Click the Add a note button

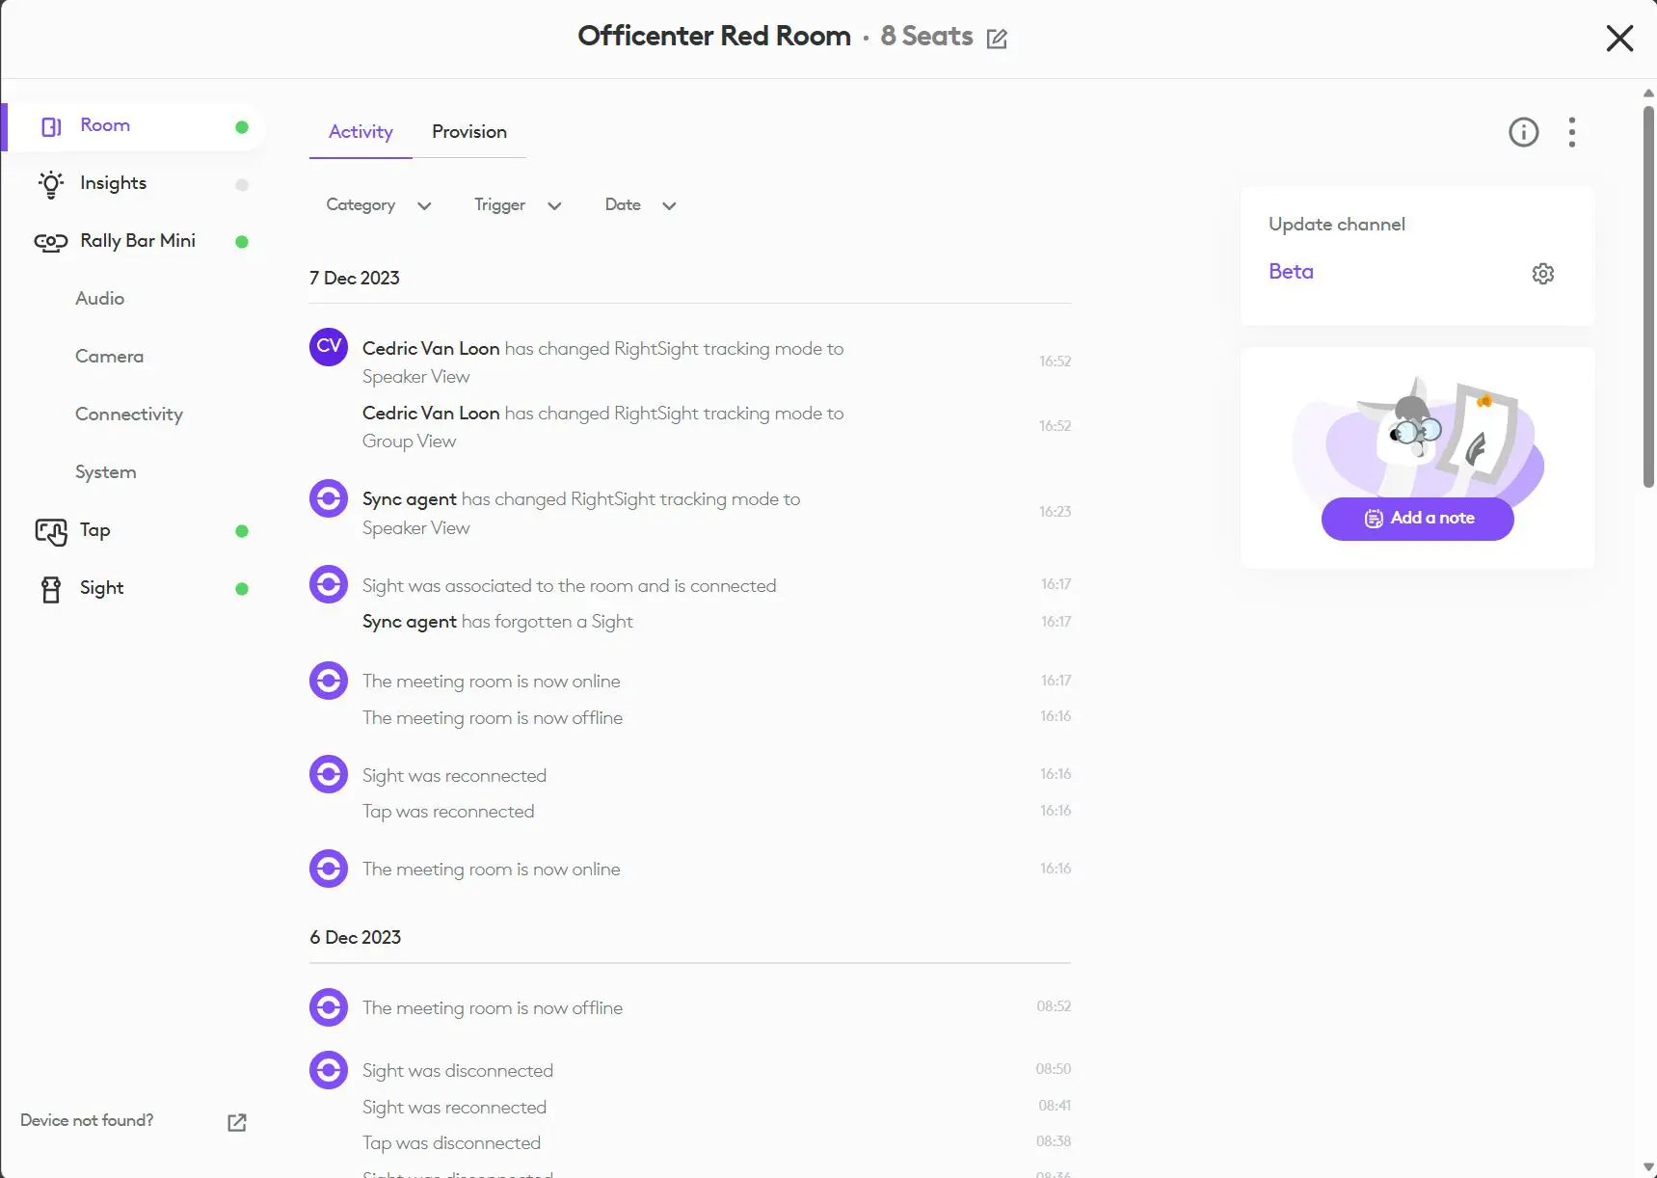[x=1417, y=519]
